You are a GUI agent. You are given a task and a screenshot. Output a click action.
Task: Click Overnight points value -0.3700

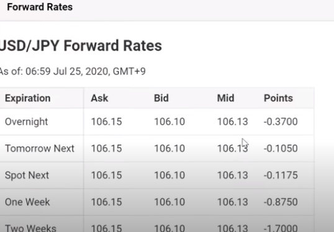[281, 122]
